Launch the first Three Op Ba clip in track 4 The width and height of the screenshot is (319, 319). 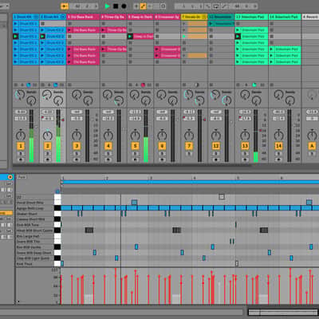[103, 30]
